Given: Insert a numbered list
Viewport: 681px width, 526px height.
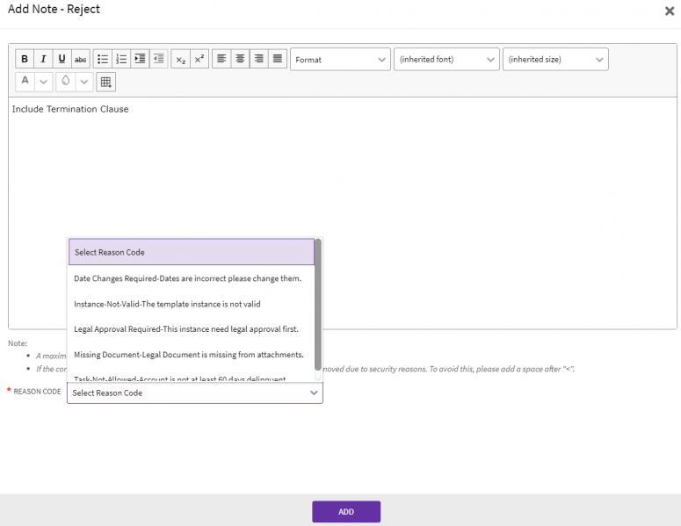Looking at the screenshot, I should coord(121,60).
